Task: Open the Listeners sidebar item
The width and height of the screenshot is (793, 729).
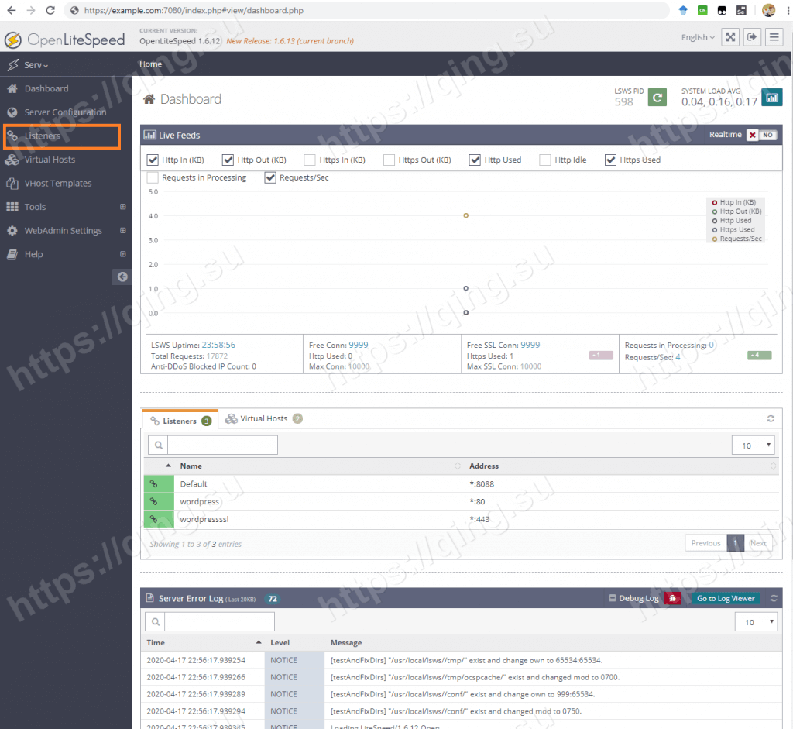Action: tap(43, 136)
